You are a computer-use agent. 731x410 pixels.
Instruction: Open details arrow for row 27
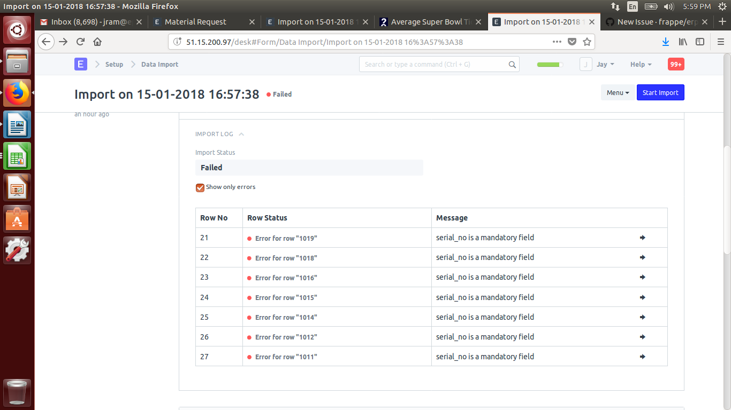point(643,357)
